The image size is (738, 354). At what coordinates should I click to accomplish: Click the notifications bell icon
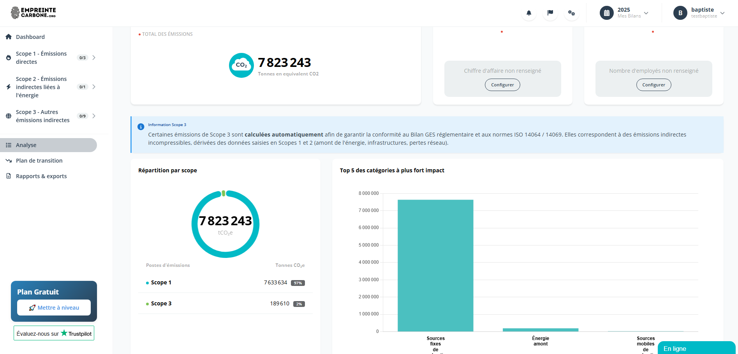528,13
